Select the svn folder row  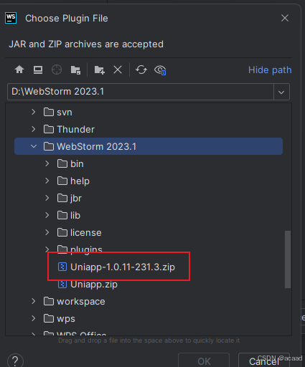[149, 112]
